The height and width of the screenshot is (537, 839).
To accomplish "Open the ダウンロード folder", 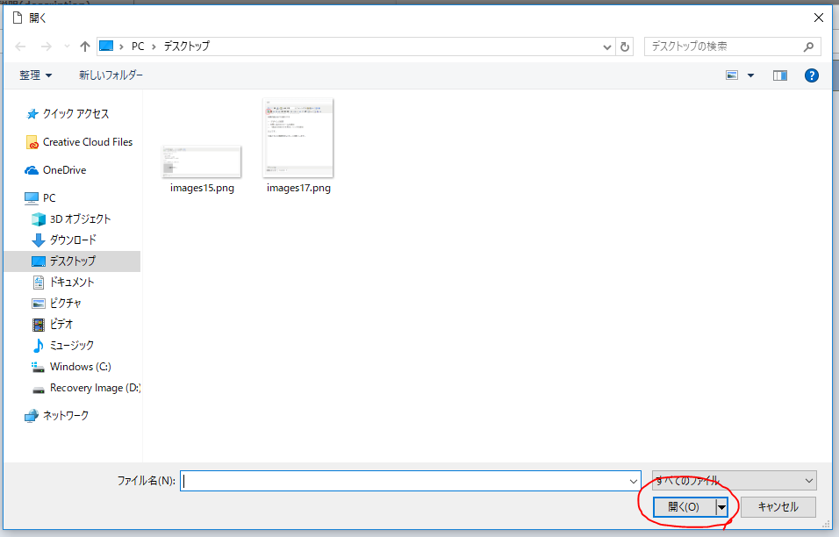I will click(x=73, y=240).
